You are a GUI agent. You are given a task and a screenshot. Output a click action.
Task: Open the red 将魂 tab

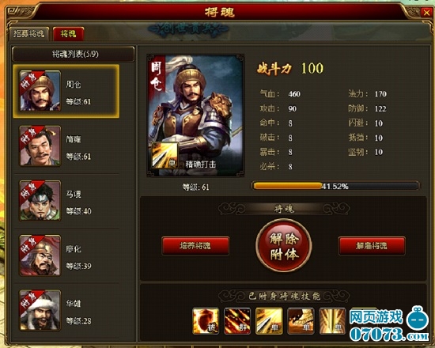click(x=68, y=34)
